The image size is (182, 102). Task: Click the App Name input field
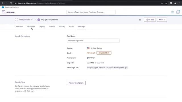(93, 41)
